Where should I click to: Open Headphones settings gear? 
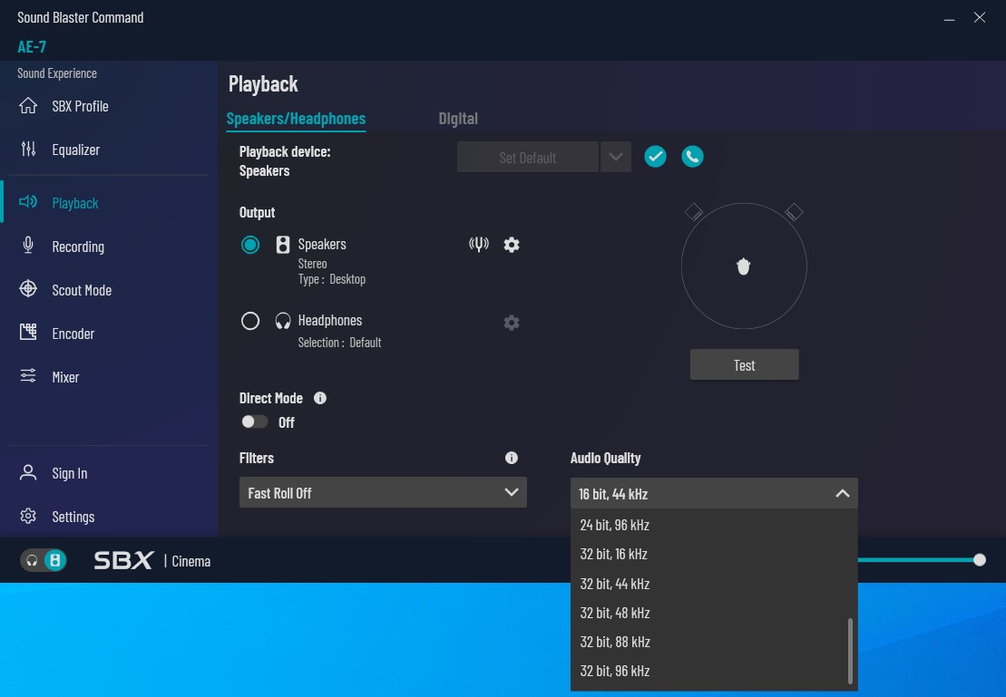[512, 323]
